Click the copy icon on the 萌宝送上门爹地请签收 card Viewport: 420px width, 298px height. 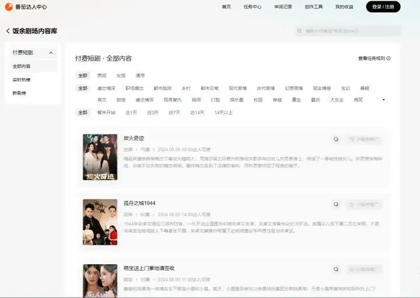pos(336,269)
